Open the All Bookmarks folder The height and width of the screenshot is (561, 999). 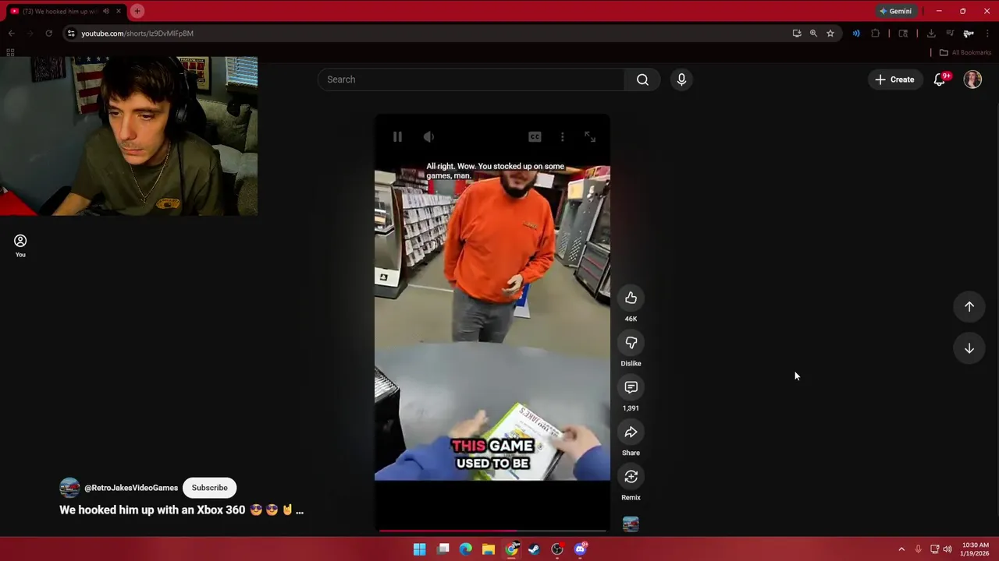(x=965, y=52)
